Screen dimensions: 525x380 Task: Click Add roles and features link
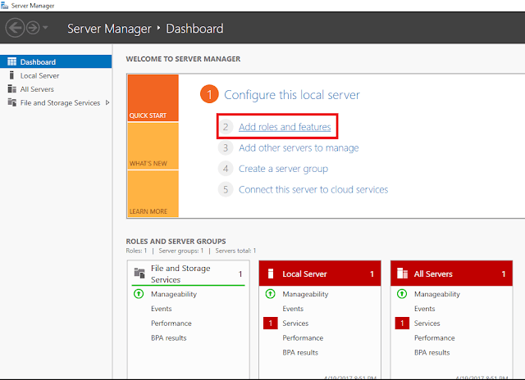(x=285, y=127)
